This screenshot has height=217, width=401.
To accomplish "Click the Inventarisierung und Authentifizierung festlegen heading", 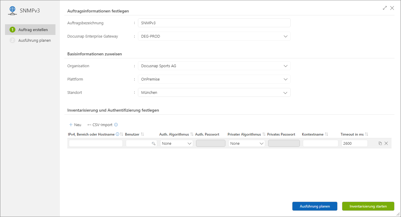I will click(x=113, y=110).
